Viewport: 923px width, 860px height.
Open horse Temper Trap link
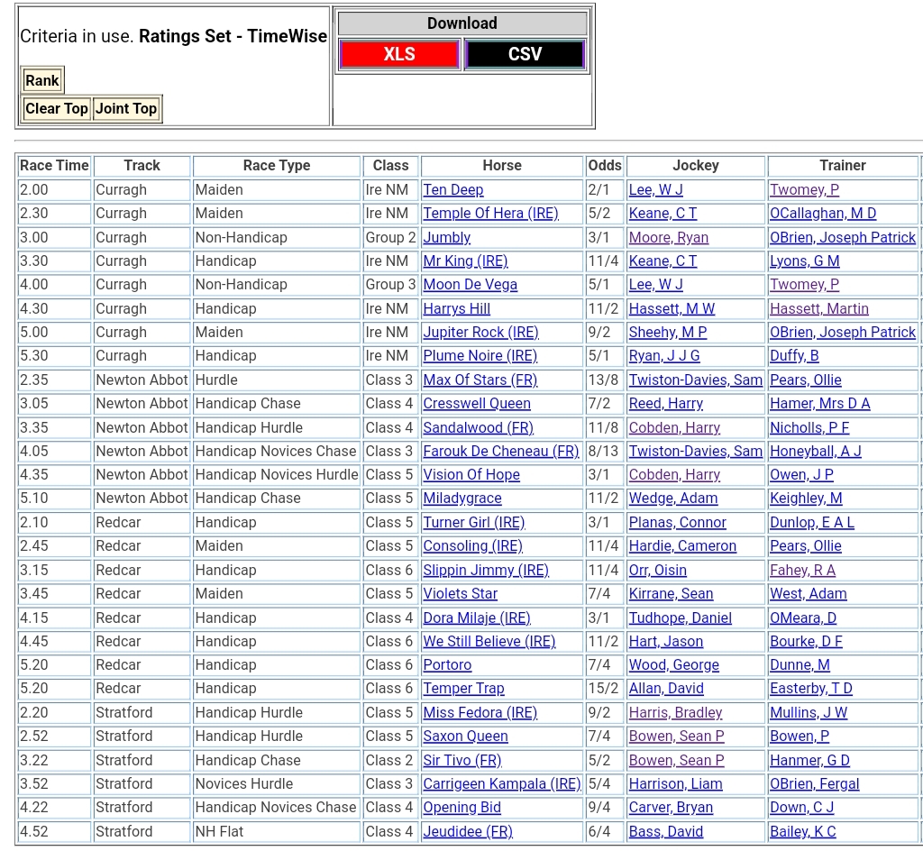click(463, 689)
